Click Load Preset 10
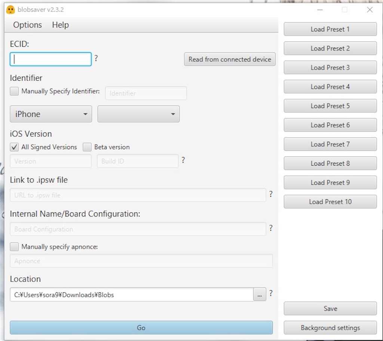Image resolution: width=383 pixels, height=341 pixels. click(330, 202)
